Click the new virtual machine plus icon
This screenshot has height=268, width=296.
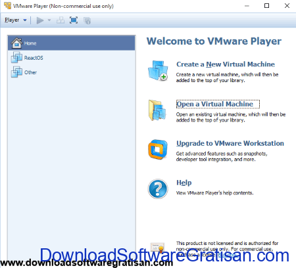[x=158, y=70]
